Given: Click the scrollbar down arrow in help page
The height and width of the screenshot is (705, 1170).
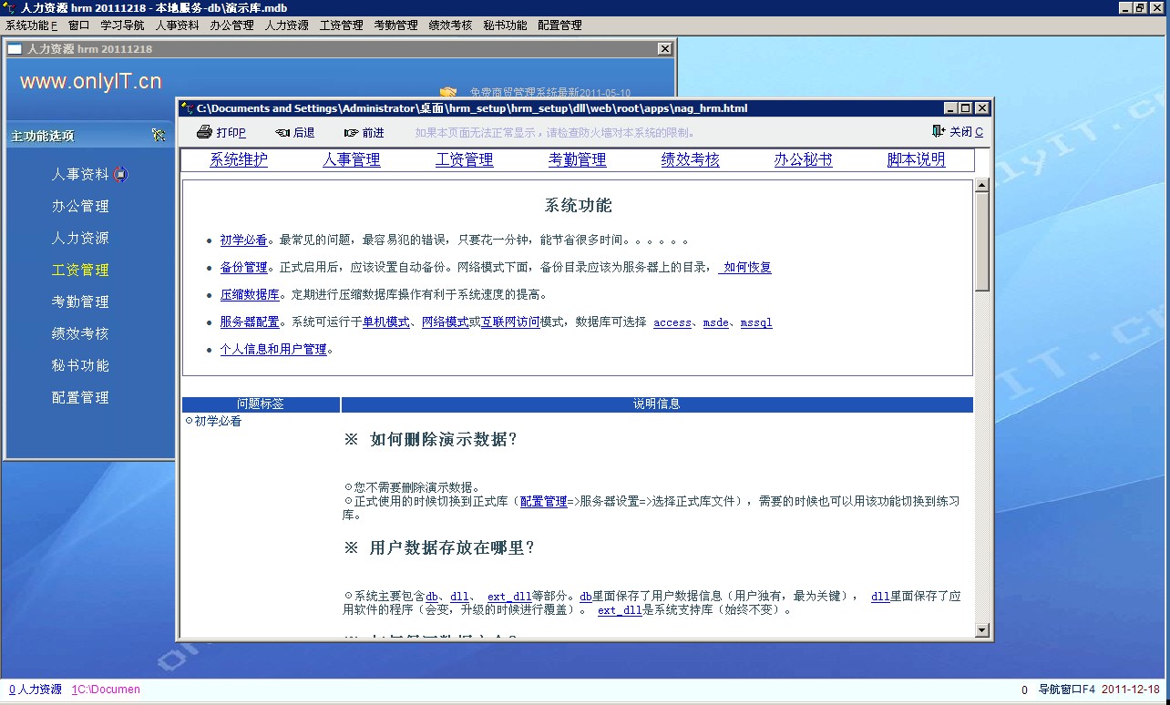Looking at the screenshot, I should [981, 629].
